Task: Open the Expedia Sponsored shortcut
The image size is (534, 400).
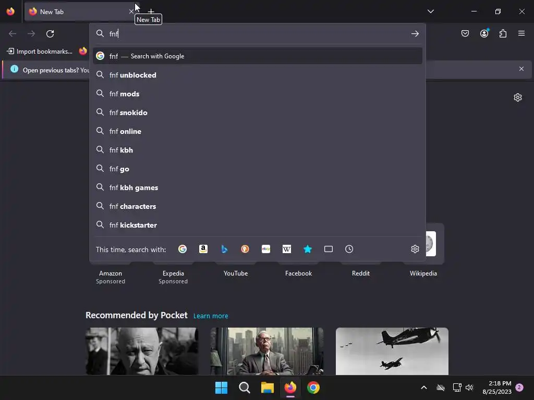Action: [x=173, y=277]
